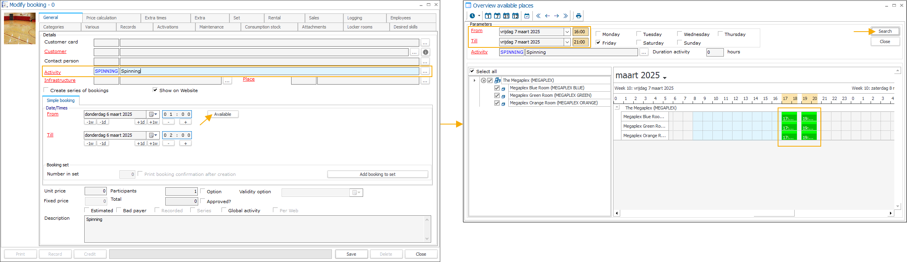
Task: Open the Locker rooms tab
Action: pos(360,27)
